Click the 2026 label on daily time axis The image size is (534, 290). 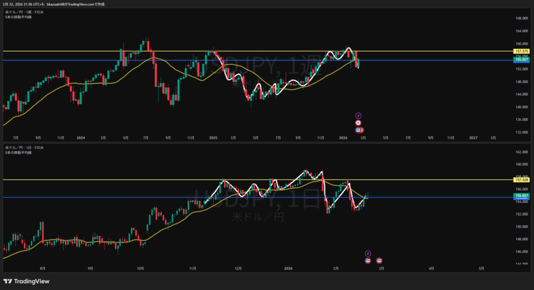point(288,269)
